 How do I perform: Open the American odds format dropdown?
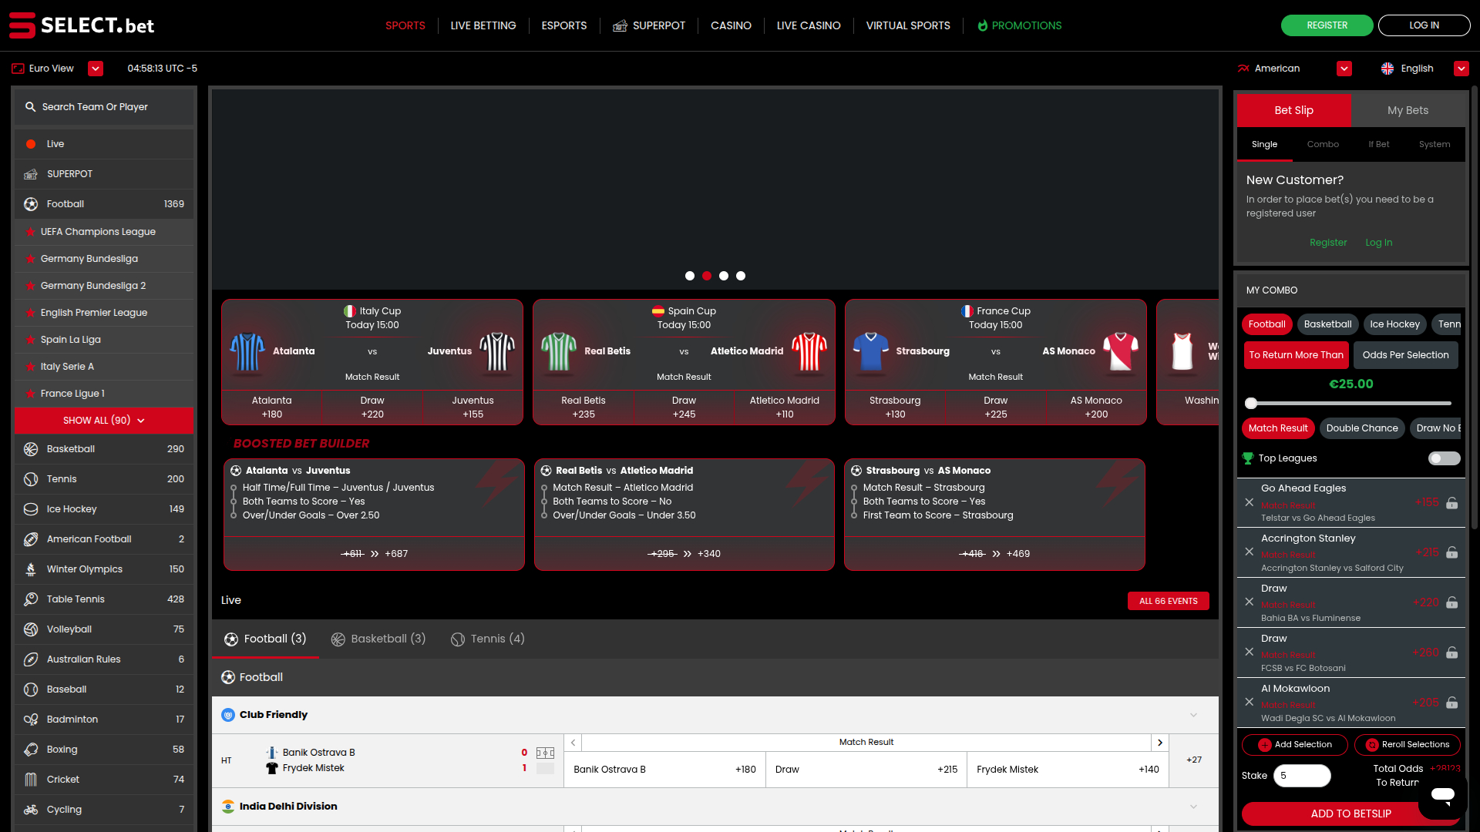(1344, 69)
